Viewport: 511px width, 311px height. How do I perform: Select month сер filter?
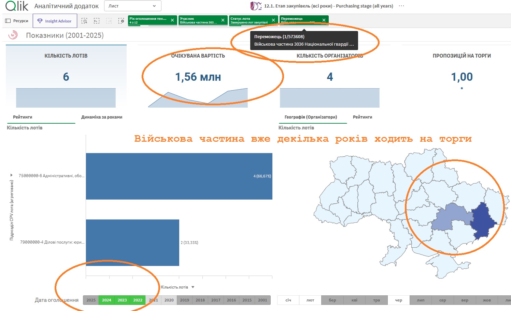click(x=443, y=300)
